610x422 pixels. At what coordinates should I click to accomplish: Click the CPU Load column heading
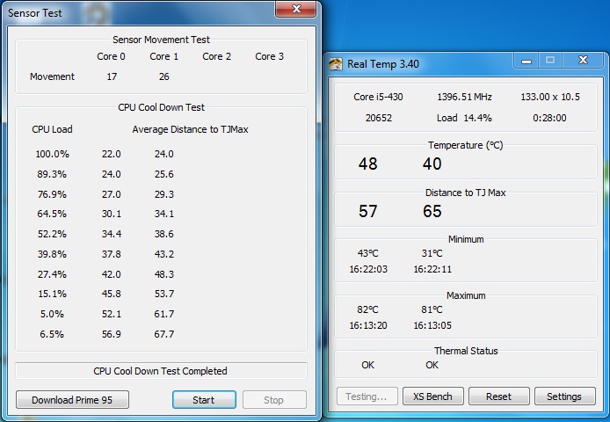click(x=52, y=129)
